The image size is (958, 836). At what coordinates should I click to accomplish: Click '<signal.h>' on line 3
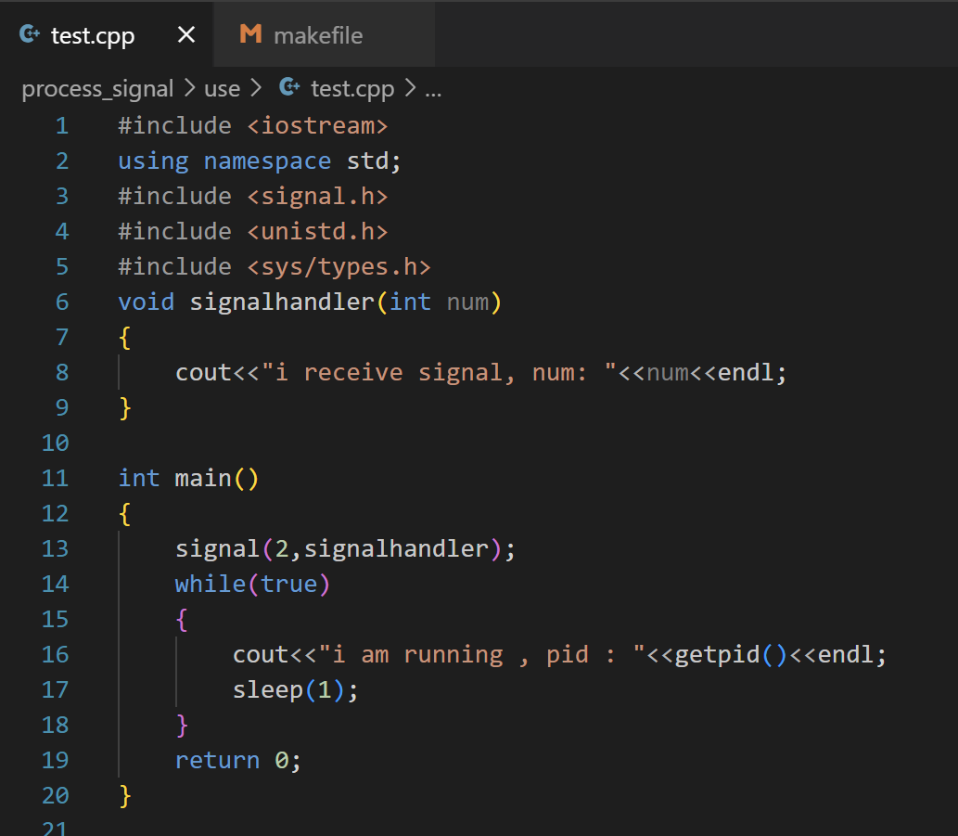click(x=318, y=196)
